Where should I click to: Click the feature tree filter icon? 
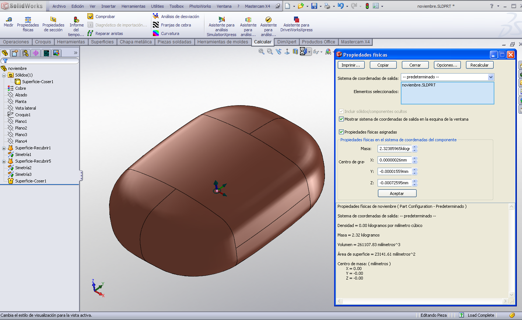tap(5, 61)
